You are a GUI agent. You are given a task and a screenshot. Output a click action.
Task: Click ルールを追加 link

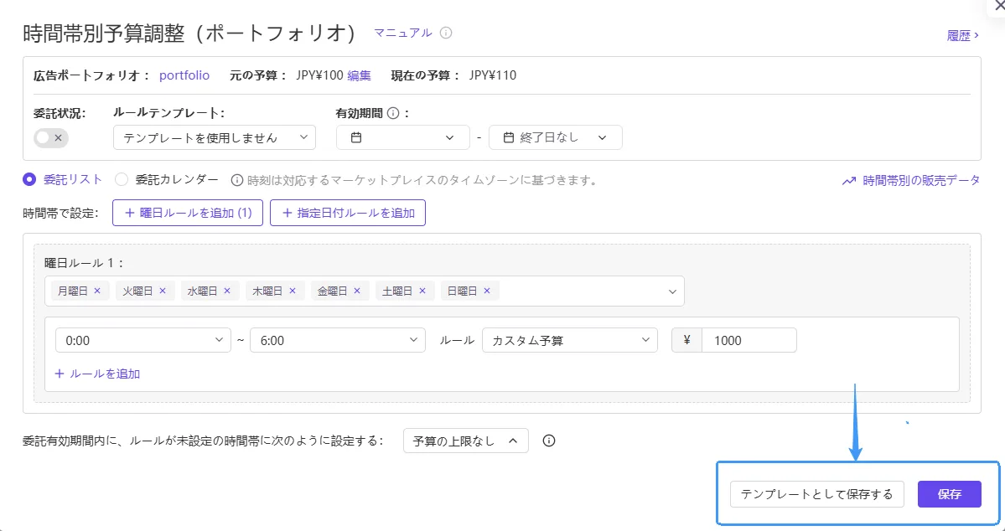pyautogui.click(x=97, y=374)
